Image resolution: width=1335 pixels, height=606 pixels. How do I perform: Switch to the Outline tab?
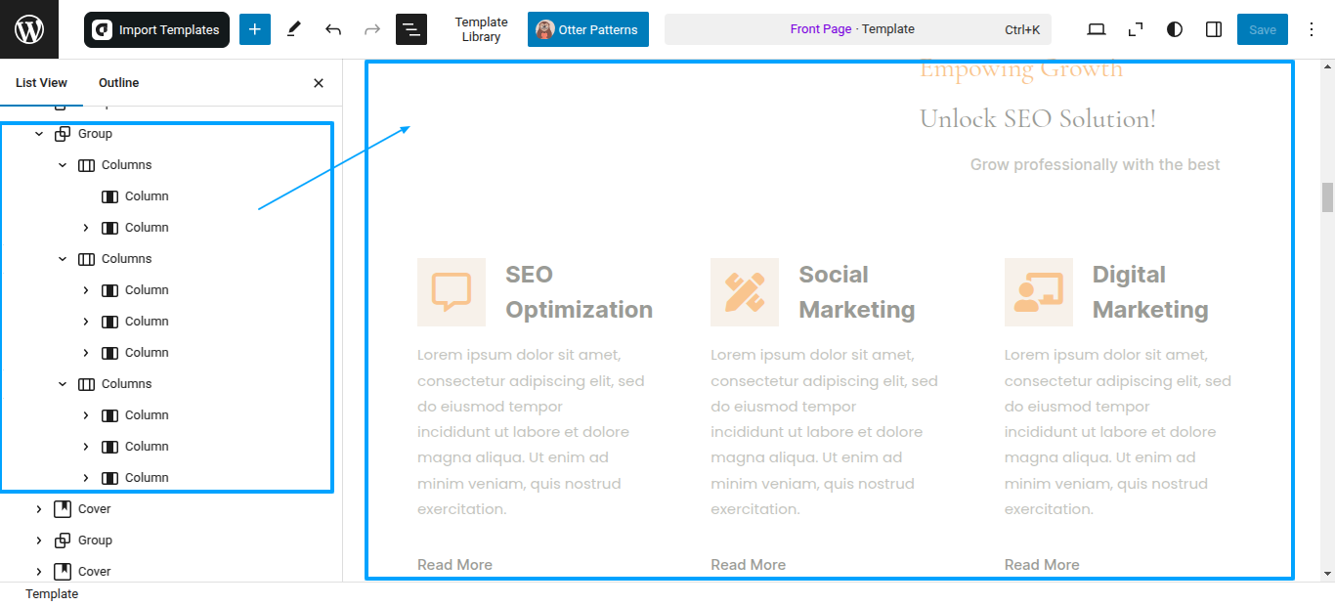click(x=119, y=83)
